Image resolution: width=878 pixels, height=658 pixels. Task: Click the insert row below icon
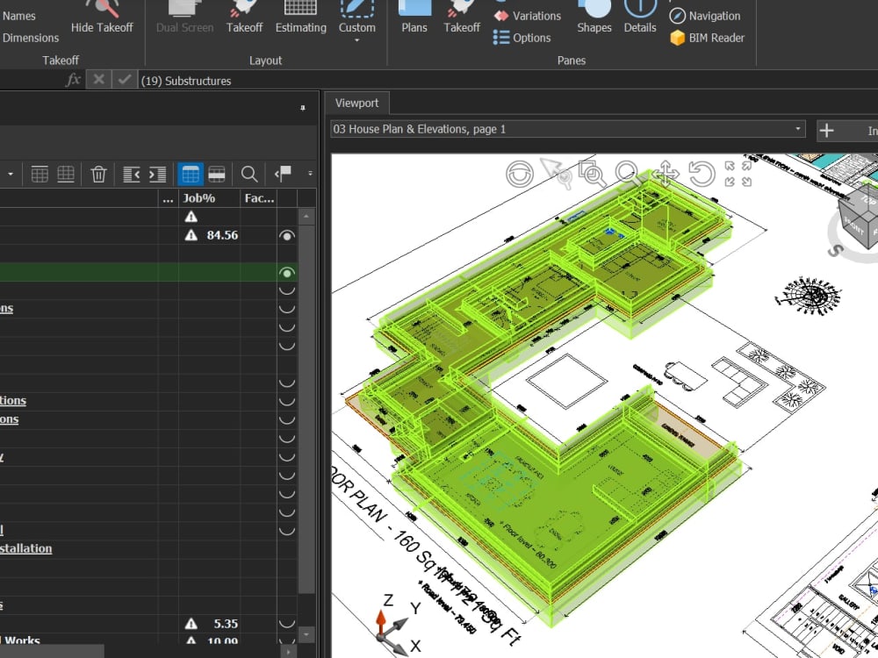pyautogui.click(x=66, y=174)
